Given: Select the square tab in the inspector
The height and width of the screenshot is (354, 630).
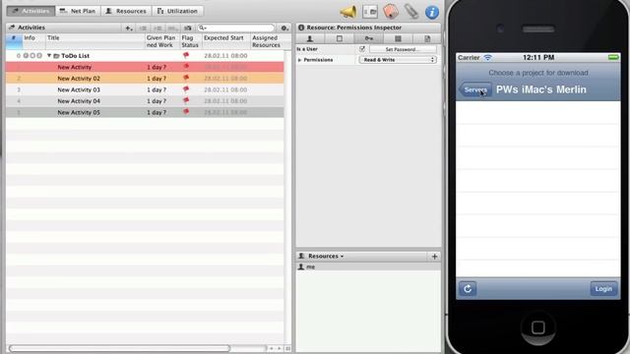Looking at the screenshot, I should [339, 38].
